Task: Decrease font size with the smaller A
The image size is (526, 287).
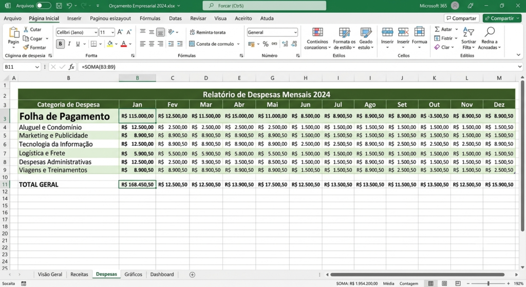Action: pos(129,32)
